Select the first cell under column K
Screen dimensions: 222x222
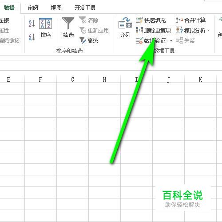pos(200,88)
